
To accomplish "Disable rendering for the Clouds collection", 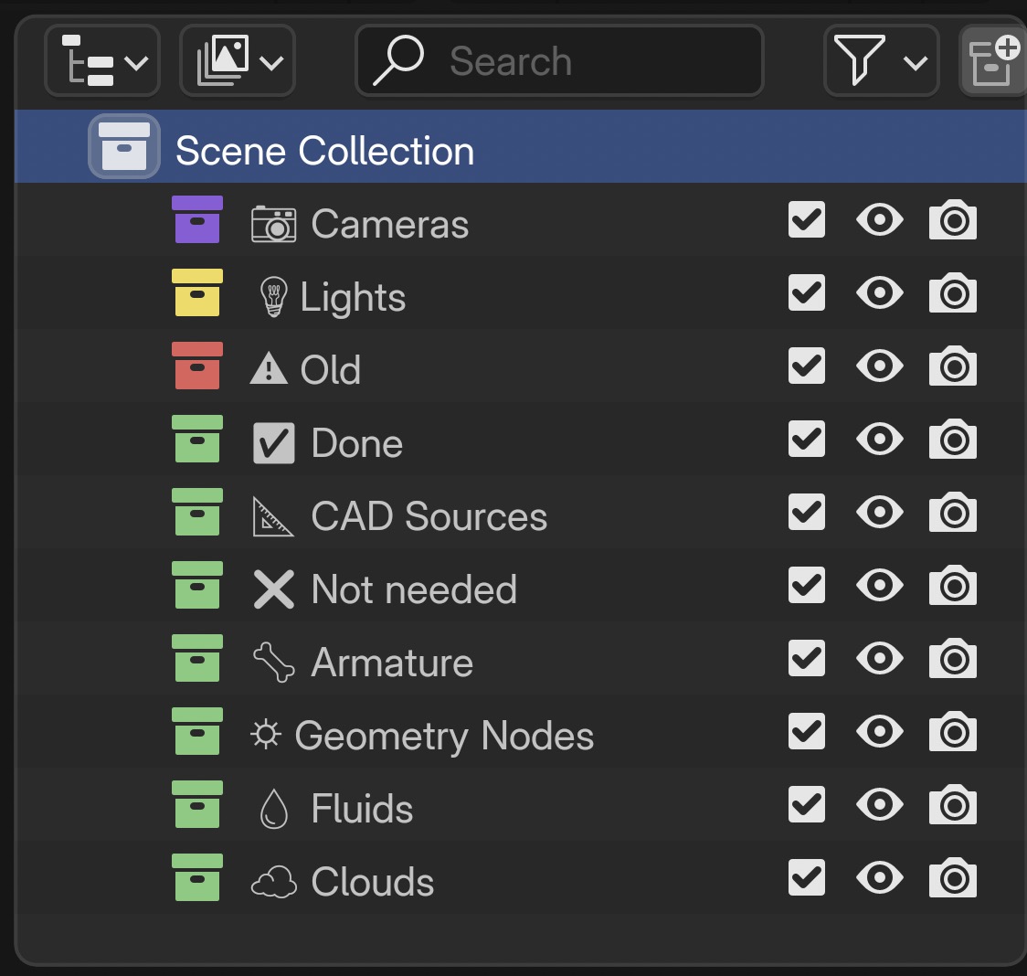I will pyautogui.click(x=953, y=878).
